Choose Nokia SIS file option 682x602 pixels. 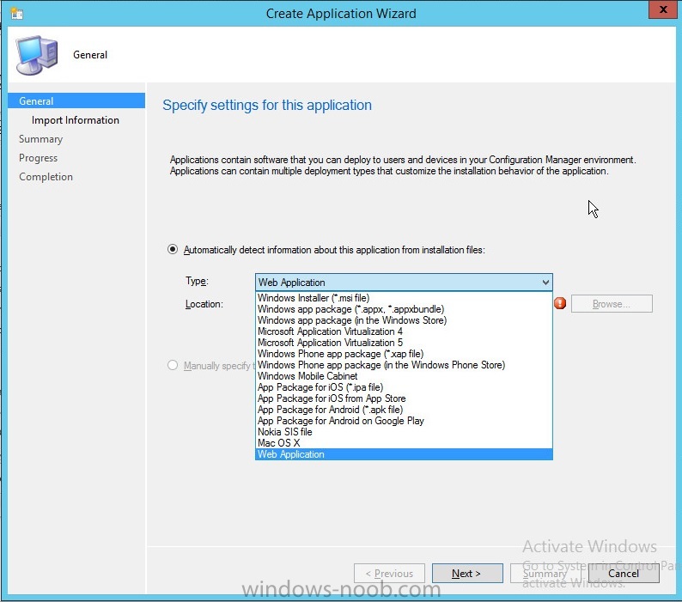(404, 432)
